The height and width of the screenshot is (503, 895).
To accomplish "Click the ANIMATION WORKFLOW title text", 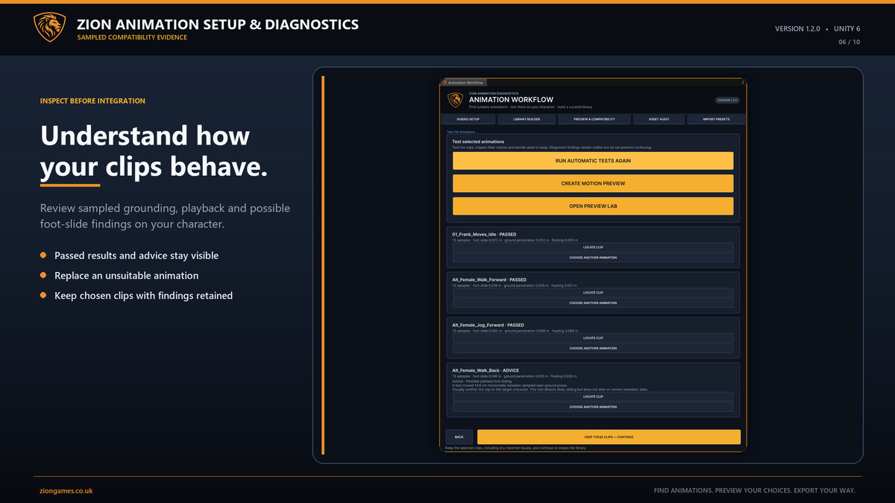I will (511, 100).
